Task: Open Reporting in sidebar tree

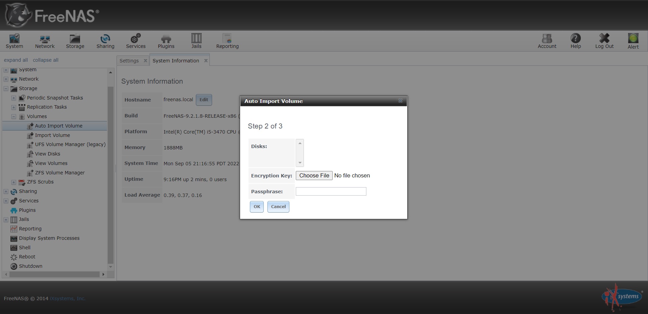Action: [30, 229]
